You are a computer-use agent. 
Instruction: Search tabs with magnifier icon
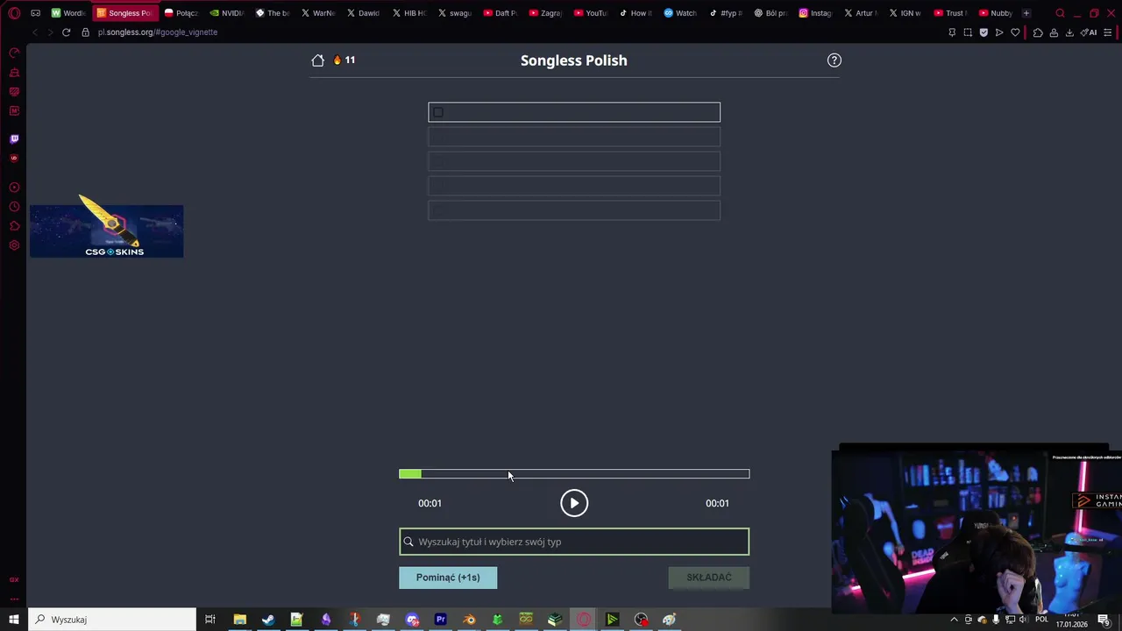click(1061, 13)
